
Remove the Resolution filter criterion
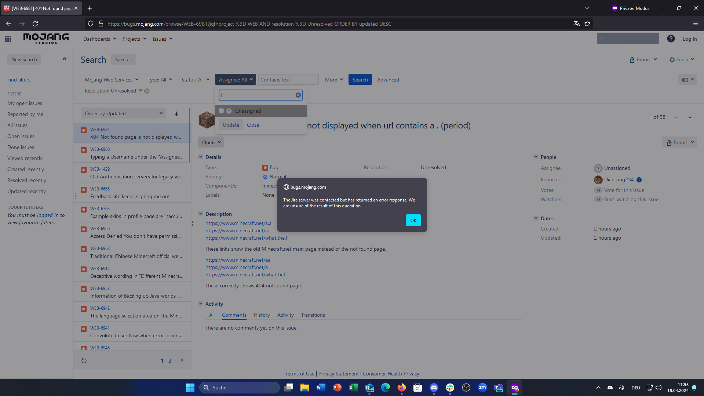147,91
